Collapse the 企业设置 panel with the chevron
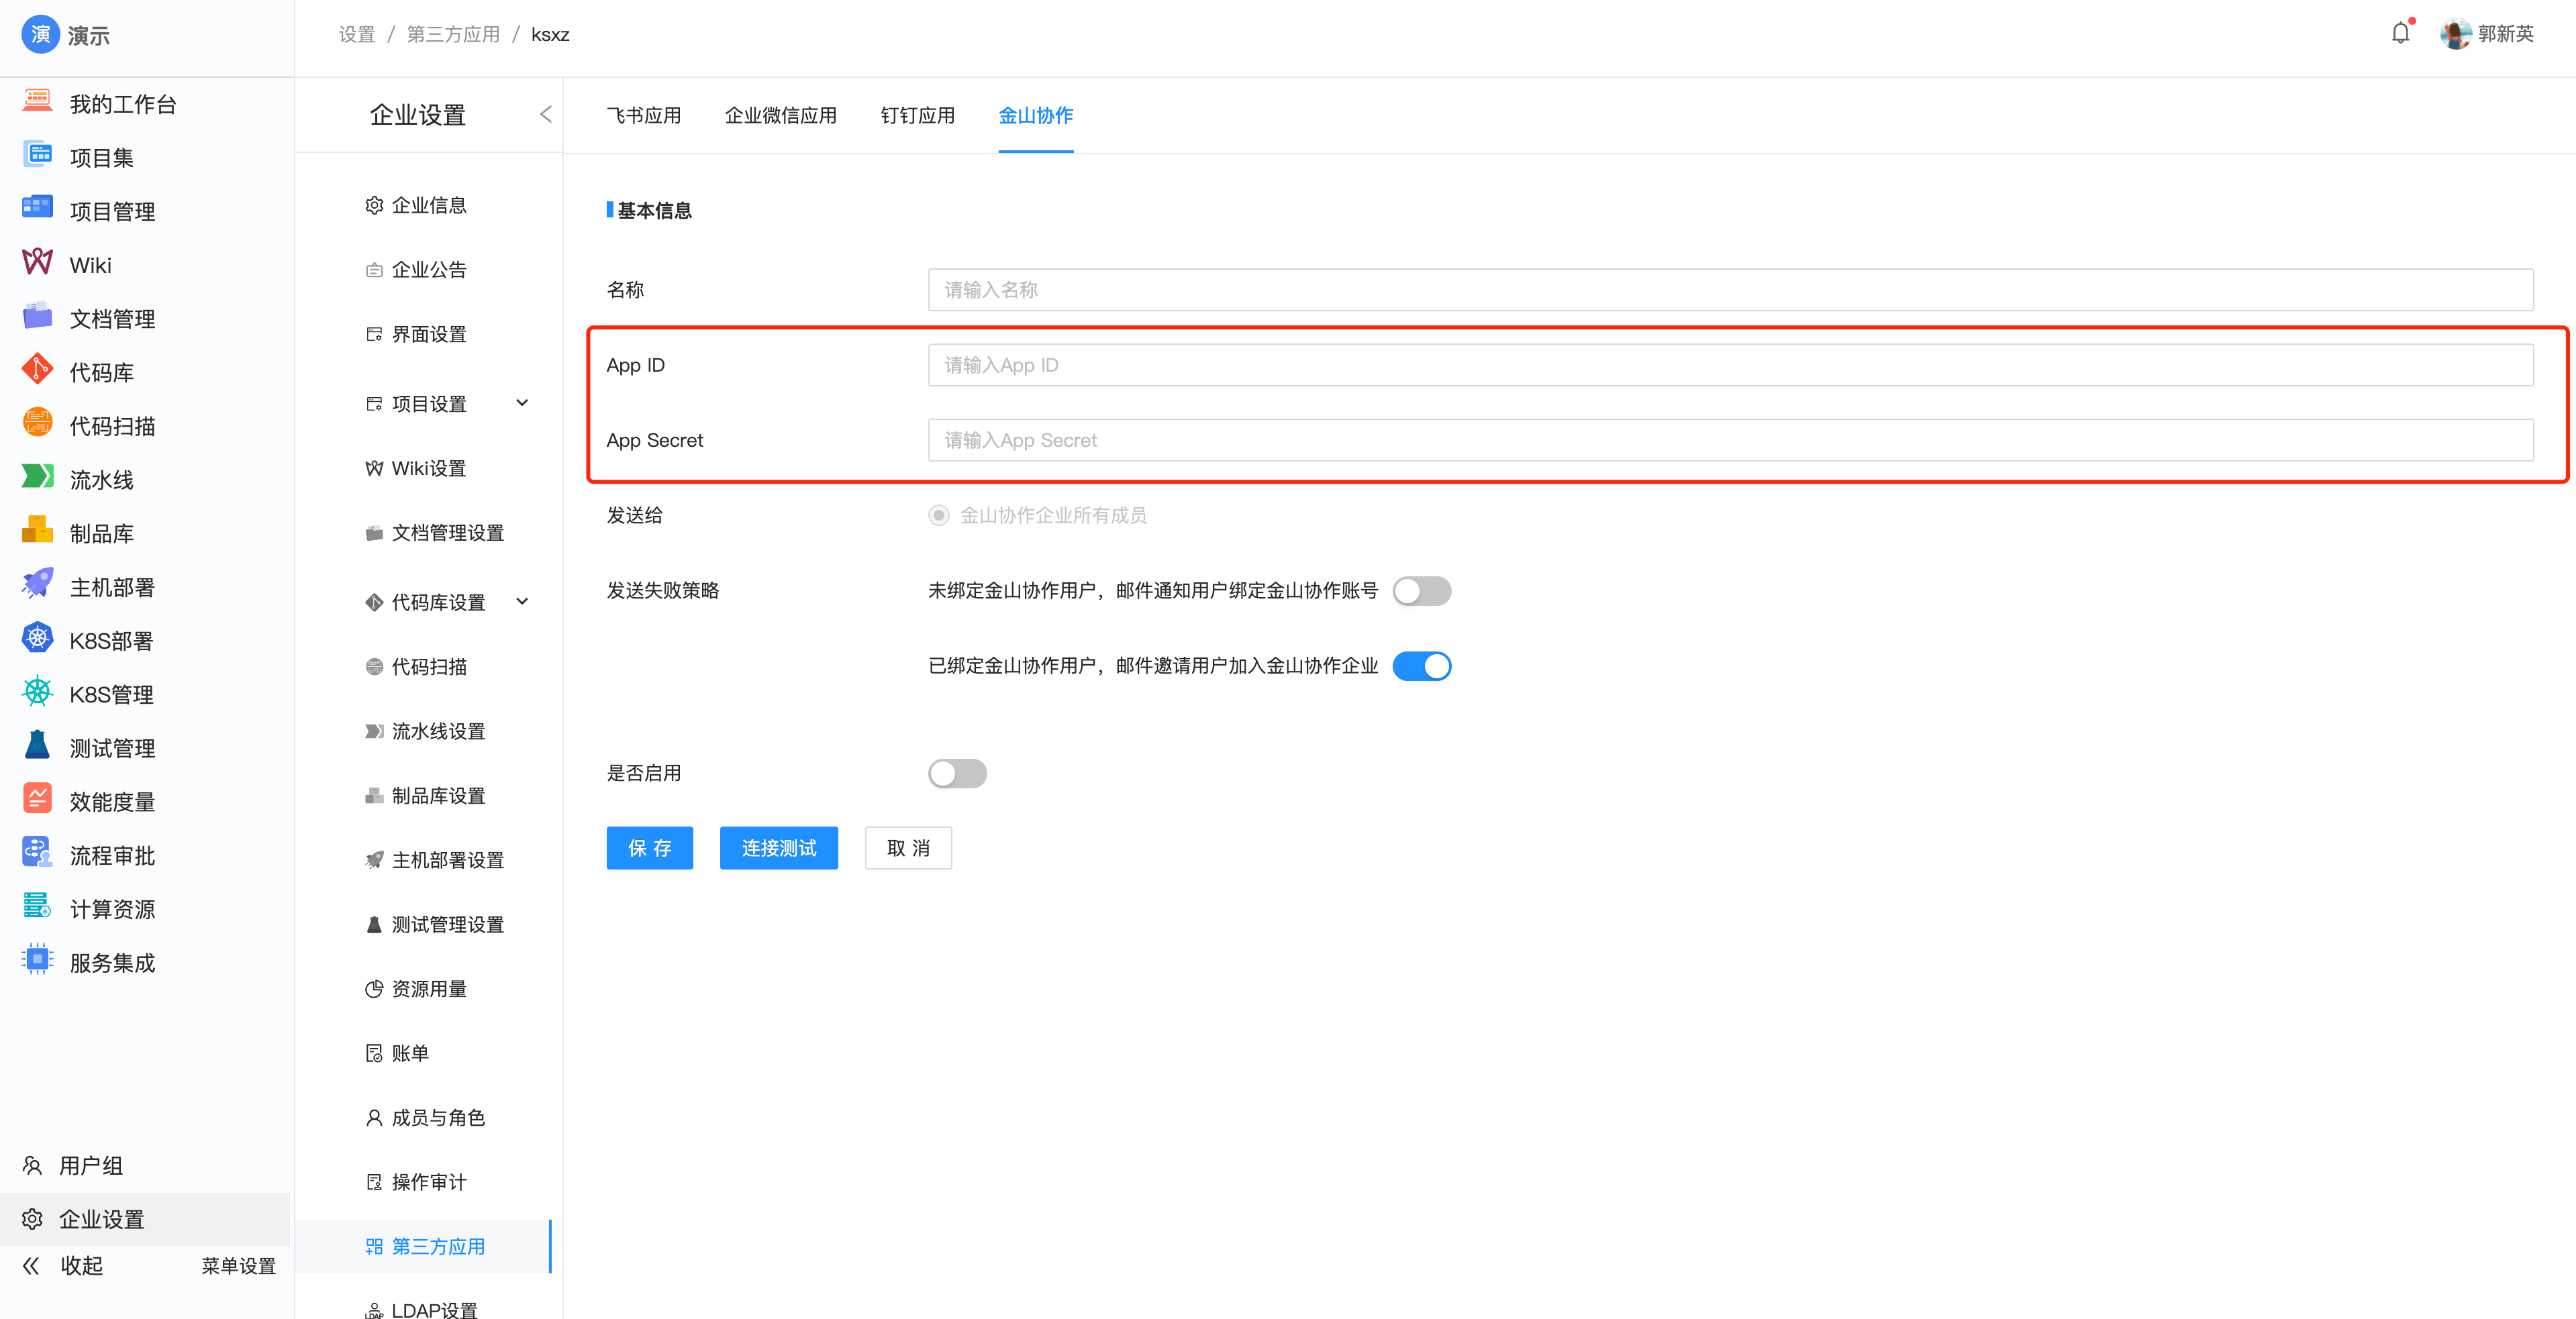2576x1319 pixels. (x=545, y=114)
